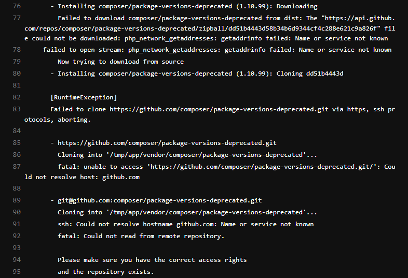408x278 pixels.
Task: Click the 'Now trying to download from source' line
Action: point(120,62)
